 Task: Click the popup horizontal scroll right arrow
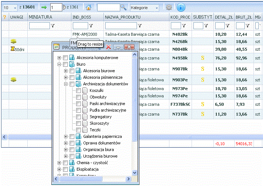click(128, 179)
